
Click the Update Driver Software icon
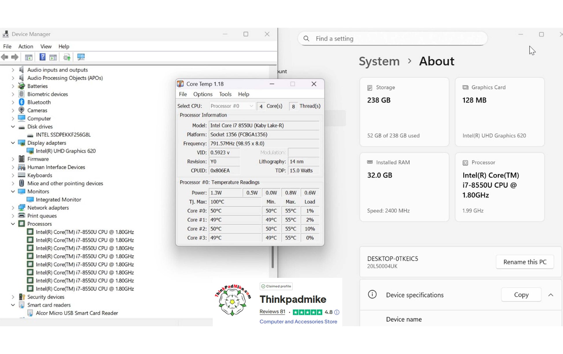[67, 57]
